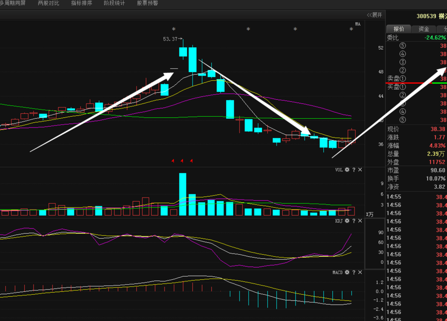Viewport: 447px width, 321px height.
Task: Select sell level ⑤ row
Action: click(x=416, y=46)
